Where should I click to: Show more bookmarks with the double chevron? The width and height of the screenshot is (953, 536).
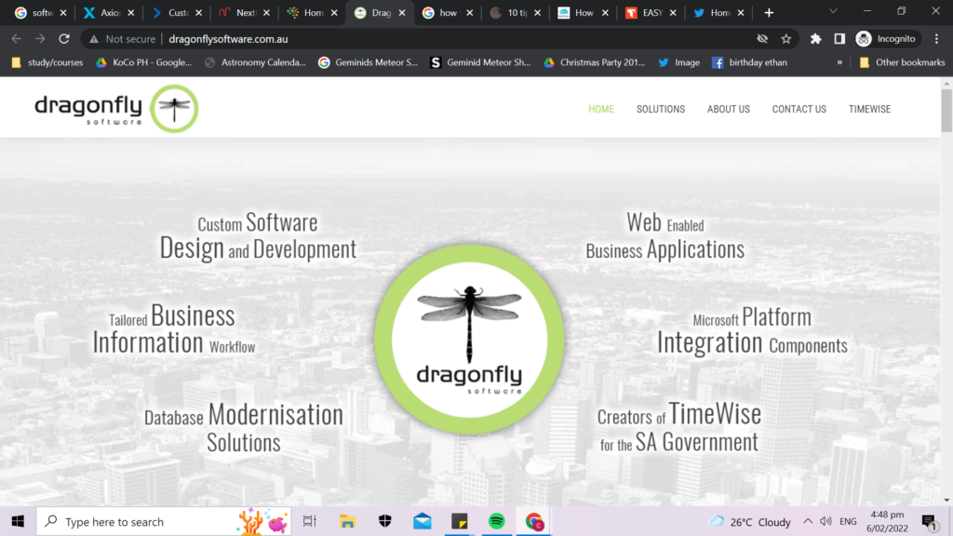839,62
